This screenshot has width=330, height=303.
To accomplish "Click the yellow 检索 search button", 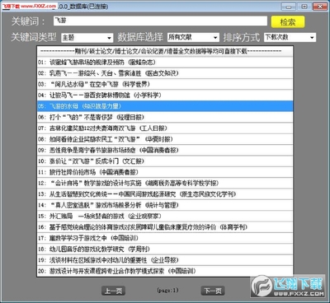I will pos(288,21).
